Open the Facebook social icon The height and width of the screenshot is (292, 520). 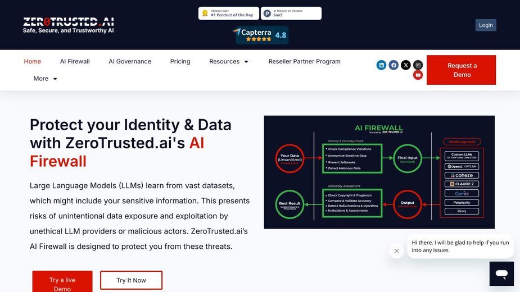coord(394,65)
